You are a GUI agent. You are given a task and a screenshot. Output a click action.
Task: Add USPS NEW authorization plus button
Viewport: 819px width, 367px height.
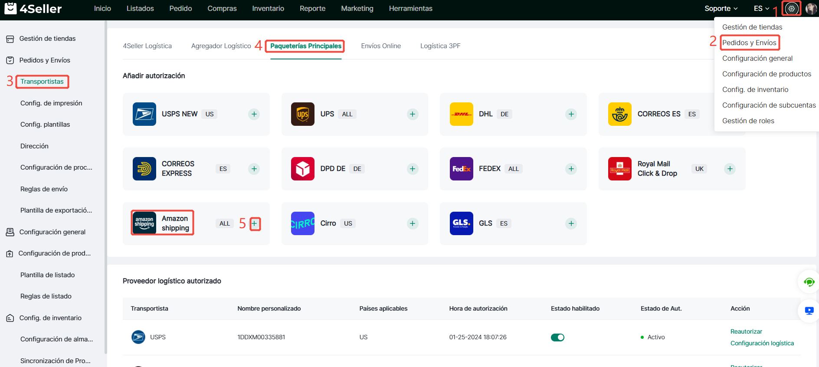coord(254,114)
